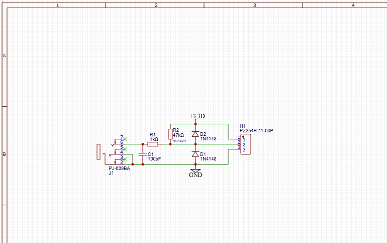
Task: Click the junction dot below the +3.3D symbol
Action: pos(196,124)
